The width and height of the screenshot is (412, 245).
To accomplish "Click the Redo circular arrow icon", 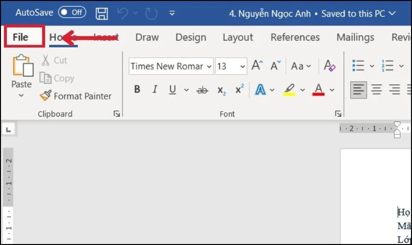I will pos(151,13).
